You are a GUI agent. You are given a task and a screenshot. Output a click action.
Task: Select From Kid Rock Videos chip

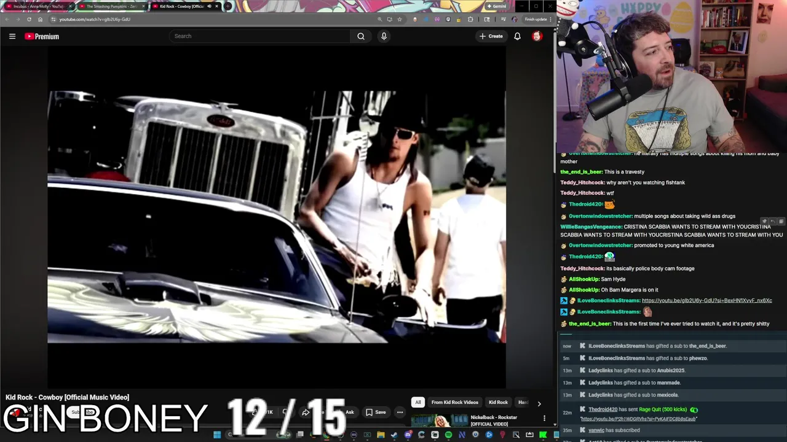click(454, 402)
